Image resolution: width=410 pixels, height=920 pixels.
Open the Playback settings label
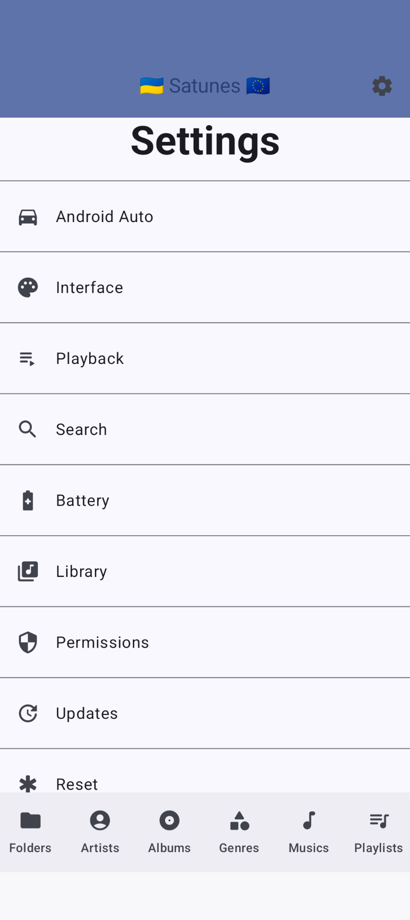(x=90, y=359)
